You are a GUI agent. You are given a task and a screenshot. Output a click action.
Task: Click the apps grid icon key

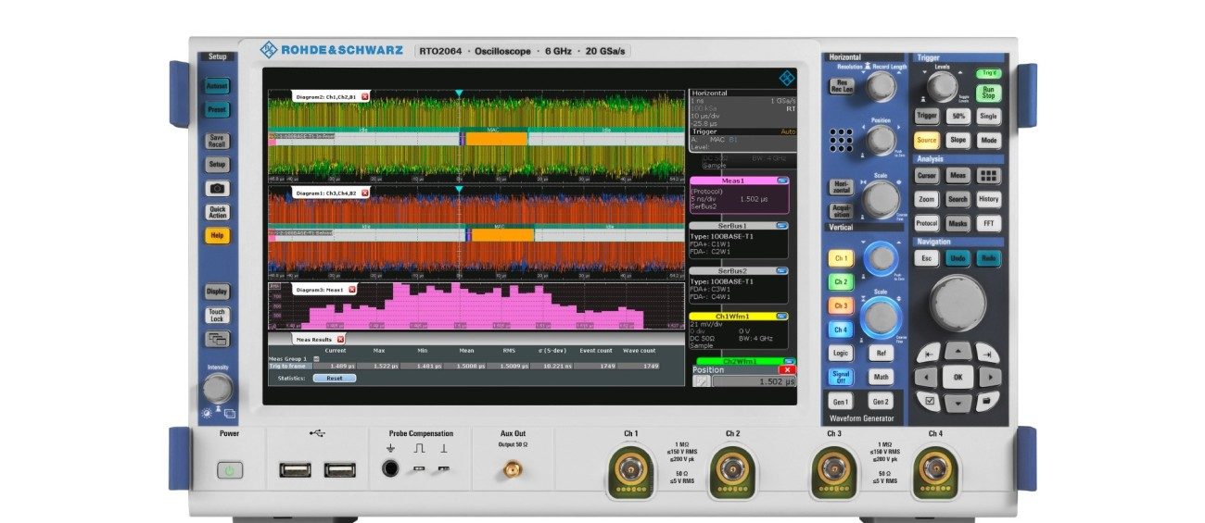pos(989,175)
